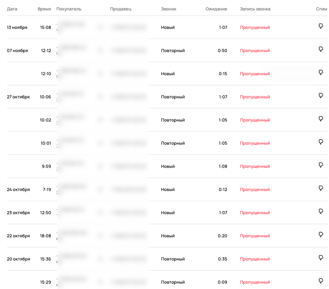Mark the 15:08 call on 13 ноября as spam
This screenshot has height=289, width=329.
(x=321, y=27)
